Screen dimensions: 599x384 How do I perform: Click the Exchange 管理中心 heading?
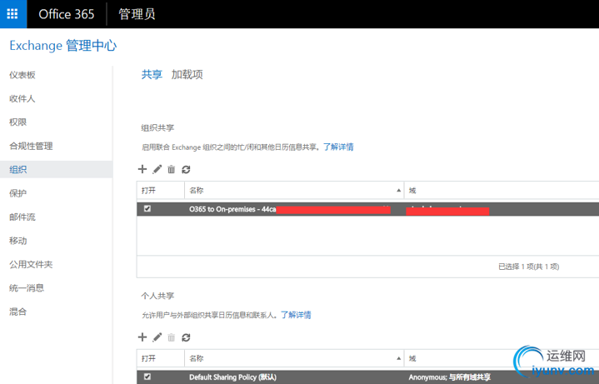point(63,46)
